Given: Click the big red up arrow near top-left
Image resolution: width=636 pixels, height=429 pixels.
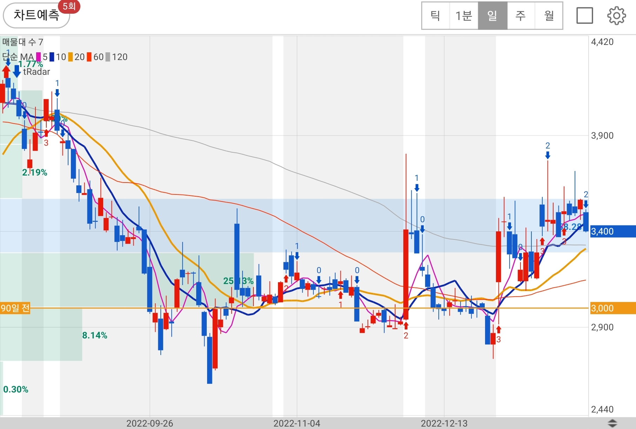Looking at the screenshot, I should [x=6, y=72].
